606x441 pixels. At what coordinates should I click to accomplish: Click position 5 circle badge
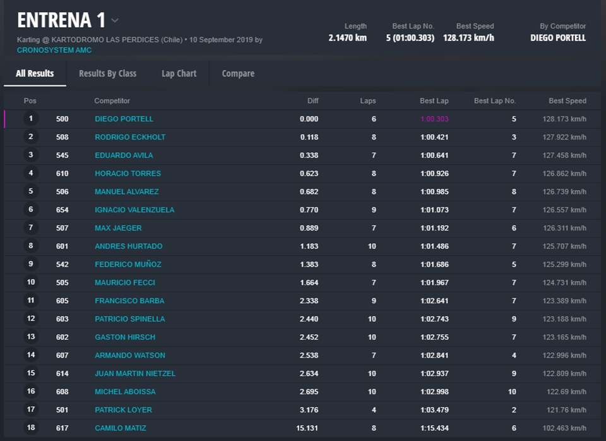31,191
